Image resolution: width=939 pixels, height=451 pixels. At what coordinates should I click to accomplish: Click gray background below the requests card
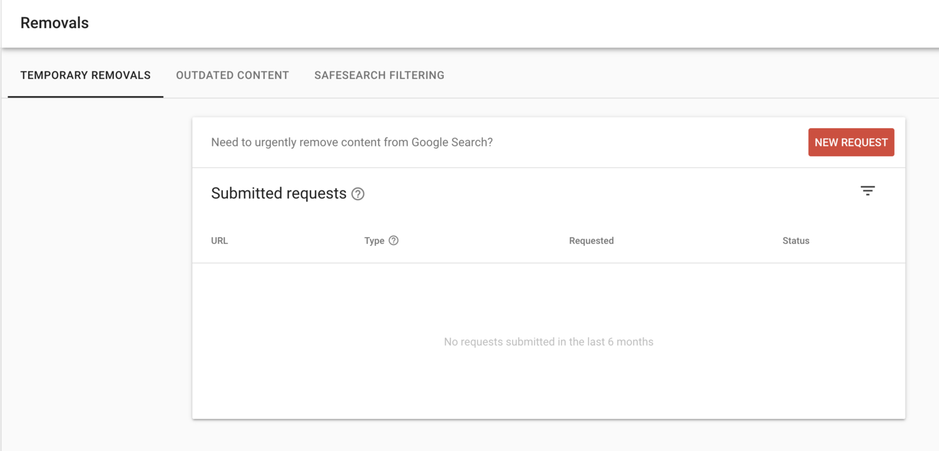(548, 436)
